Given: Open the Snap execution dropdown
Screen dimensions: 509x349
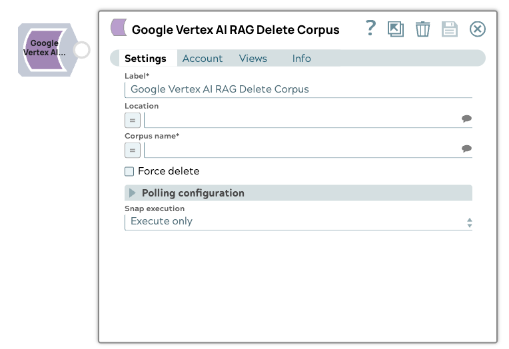Looking at the screenshot, I should 298,222.
